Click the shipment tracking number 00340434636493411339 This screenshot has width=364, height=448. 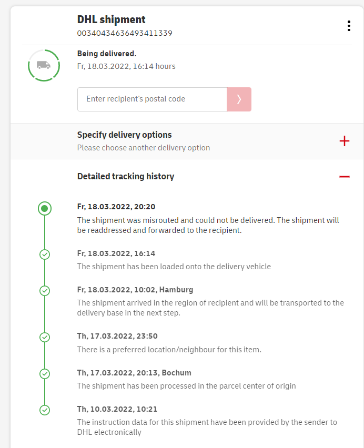point(125,33)
